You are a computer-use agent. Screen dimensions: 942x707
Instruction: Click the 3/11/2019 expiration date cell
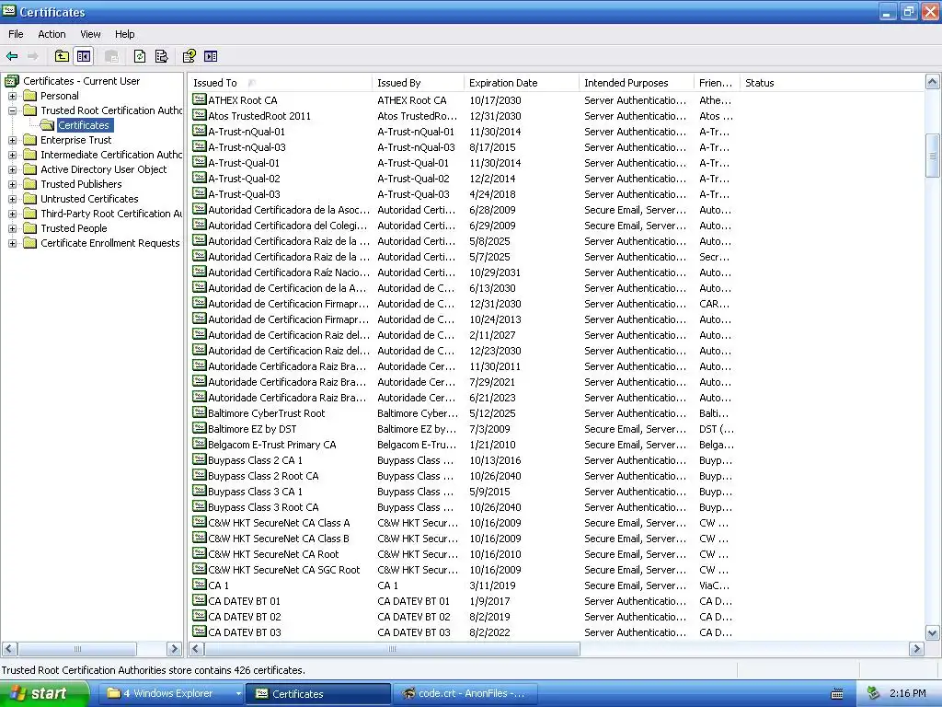tap(492, 585)
